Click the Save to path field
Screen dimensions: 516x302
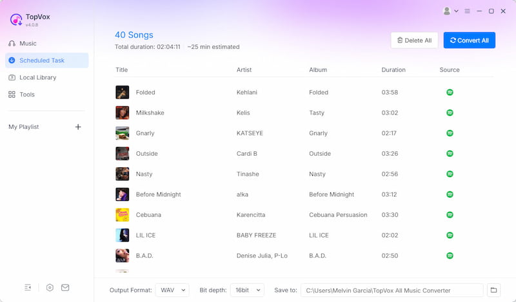[392, 290]
